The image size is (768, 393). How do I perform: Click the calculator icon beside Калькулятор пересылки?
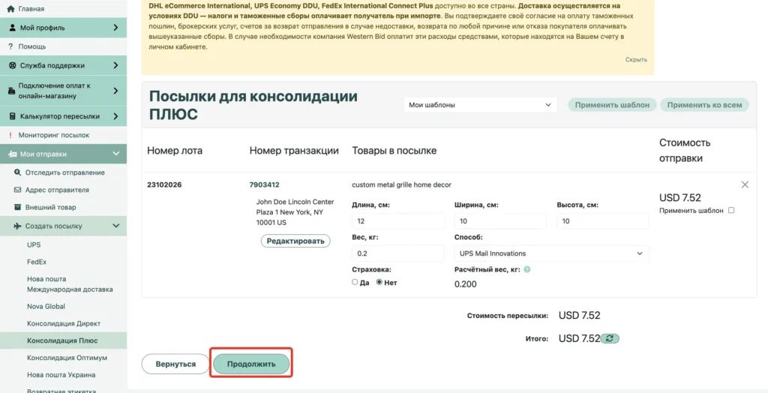tap(13, 116)
